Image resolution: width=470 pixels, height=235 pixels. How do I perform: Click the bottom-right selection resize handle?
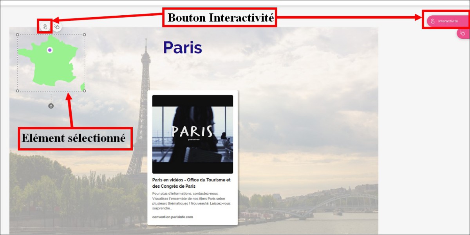click(85, 91)
